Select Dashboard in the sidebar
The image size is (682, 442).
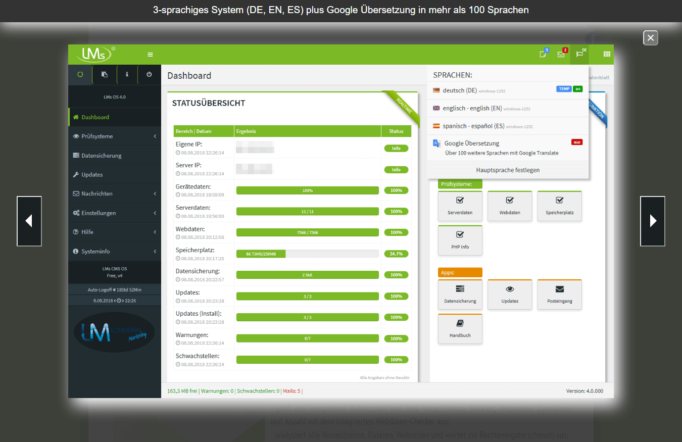(115, 117)
